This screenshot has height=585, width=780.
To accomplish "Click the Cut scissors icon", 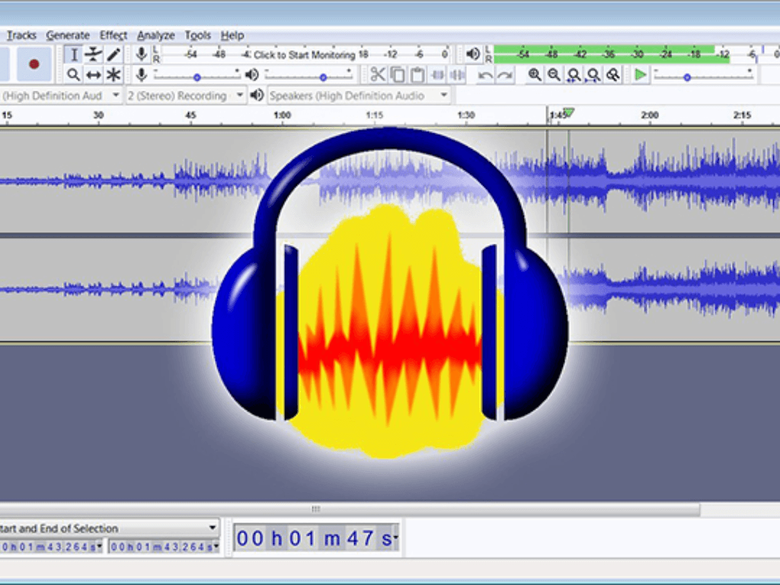I will 378,75.
